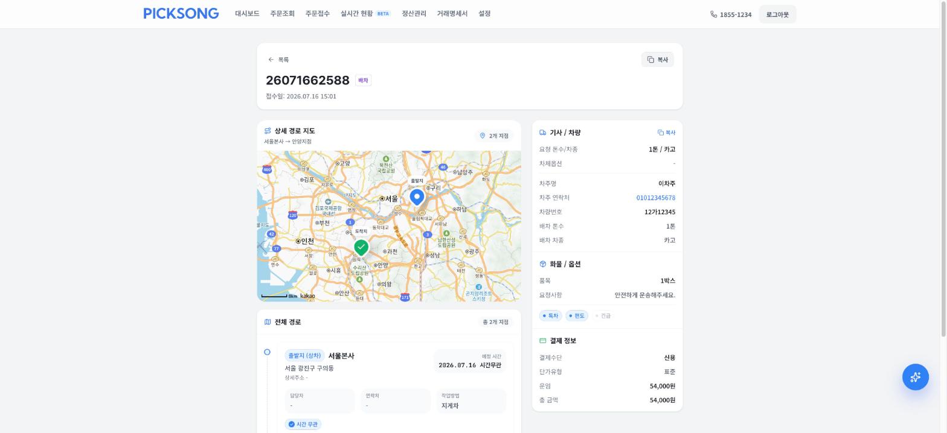947x433 pixels.
Task: Click the green 도착지 check marker
Action: [361, 247]
